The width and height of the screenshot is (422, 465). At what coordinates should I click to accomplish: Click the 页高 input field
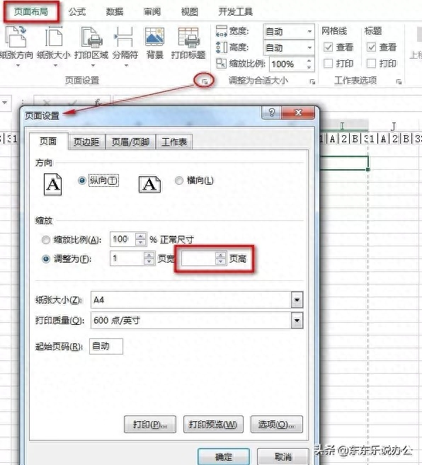[198, 258]
